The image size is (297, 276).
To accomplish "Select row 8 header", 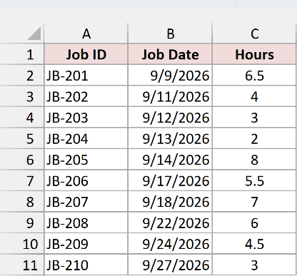I will coord(22,202).
